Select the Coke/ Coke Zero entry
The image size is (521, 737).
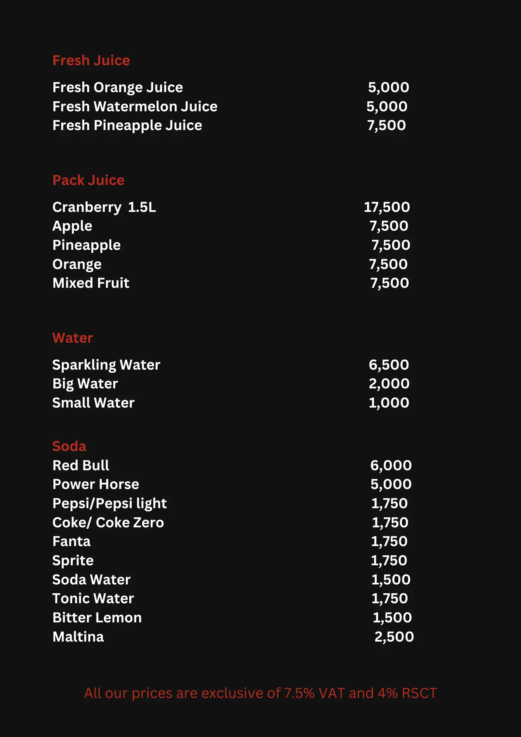[108, 523]
